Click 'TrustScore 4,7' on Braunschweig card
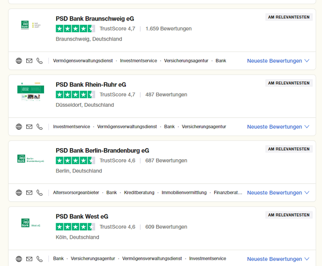 tap(118, 28)
